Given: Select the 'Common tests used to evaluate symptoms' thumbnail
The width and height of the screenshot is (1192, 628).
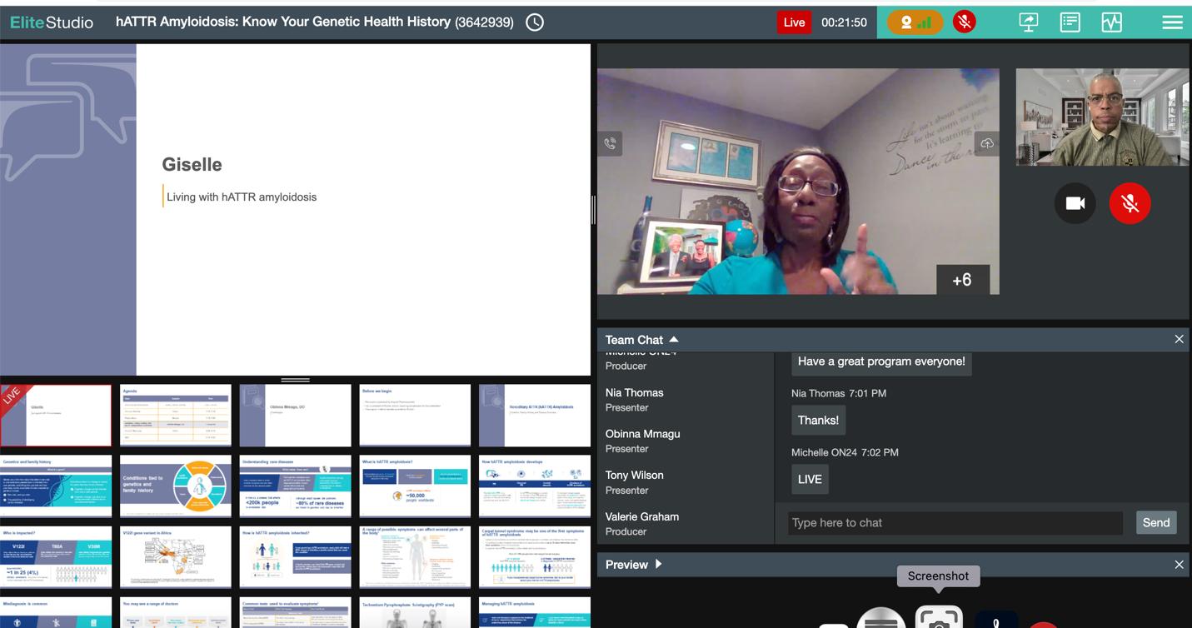Looking at the screenshot, I should point(295,612).
